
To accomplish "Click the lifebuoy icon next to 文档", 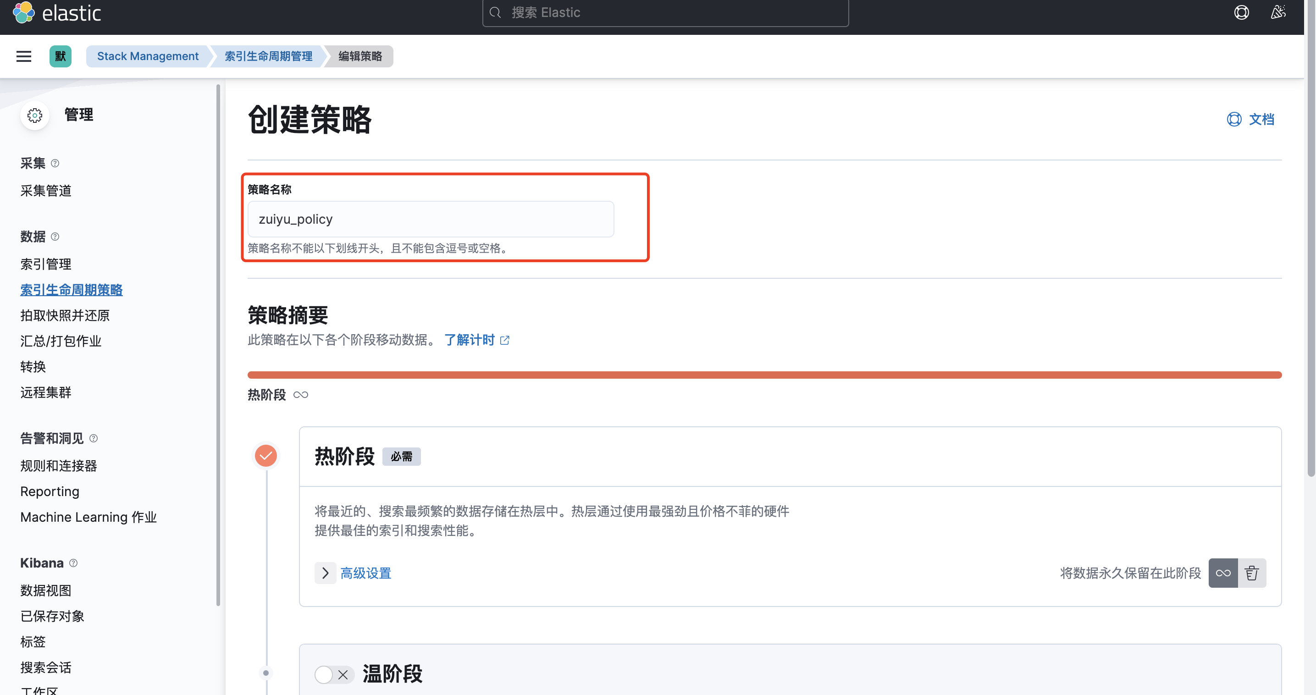I will 1234,120.
